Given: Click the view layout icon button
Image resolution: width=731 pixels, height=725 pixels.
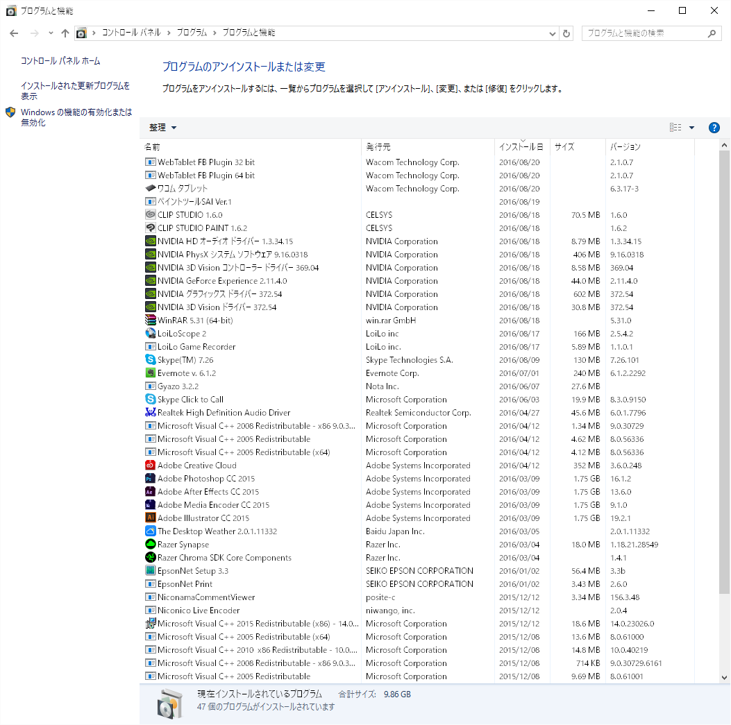Looking at the screenshot, I should tap(675, 128).
